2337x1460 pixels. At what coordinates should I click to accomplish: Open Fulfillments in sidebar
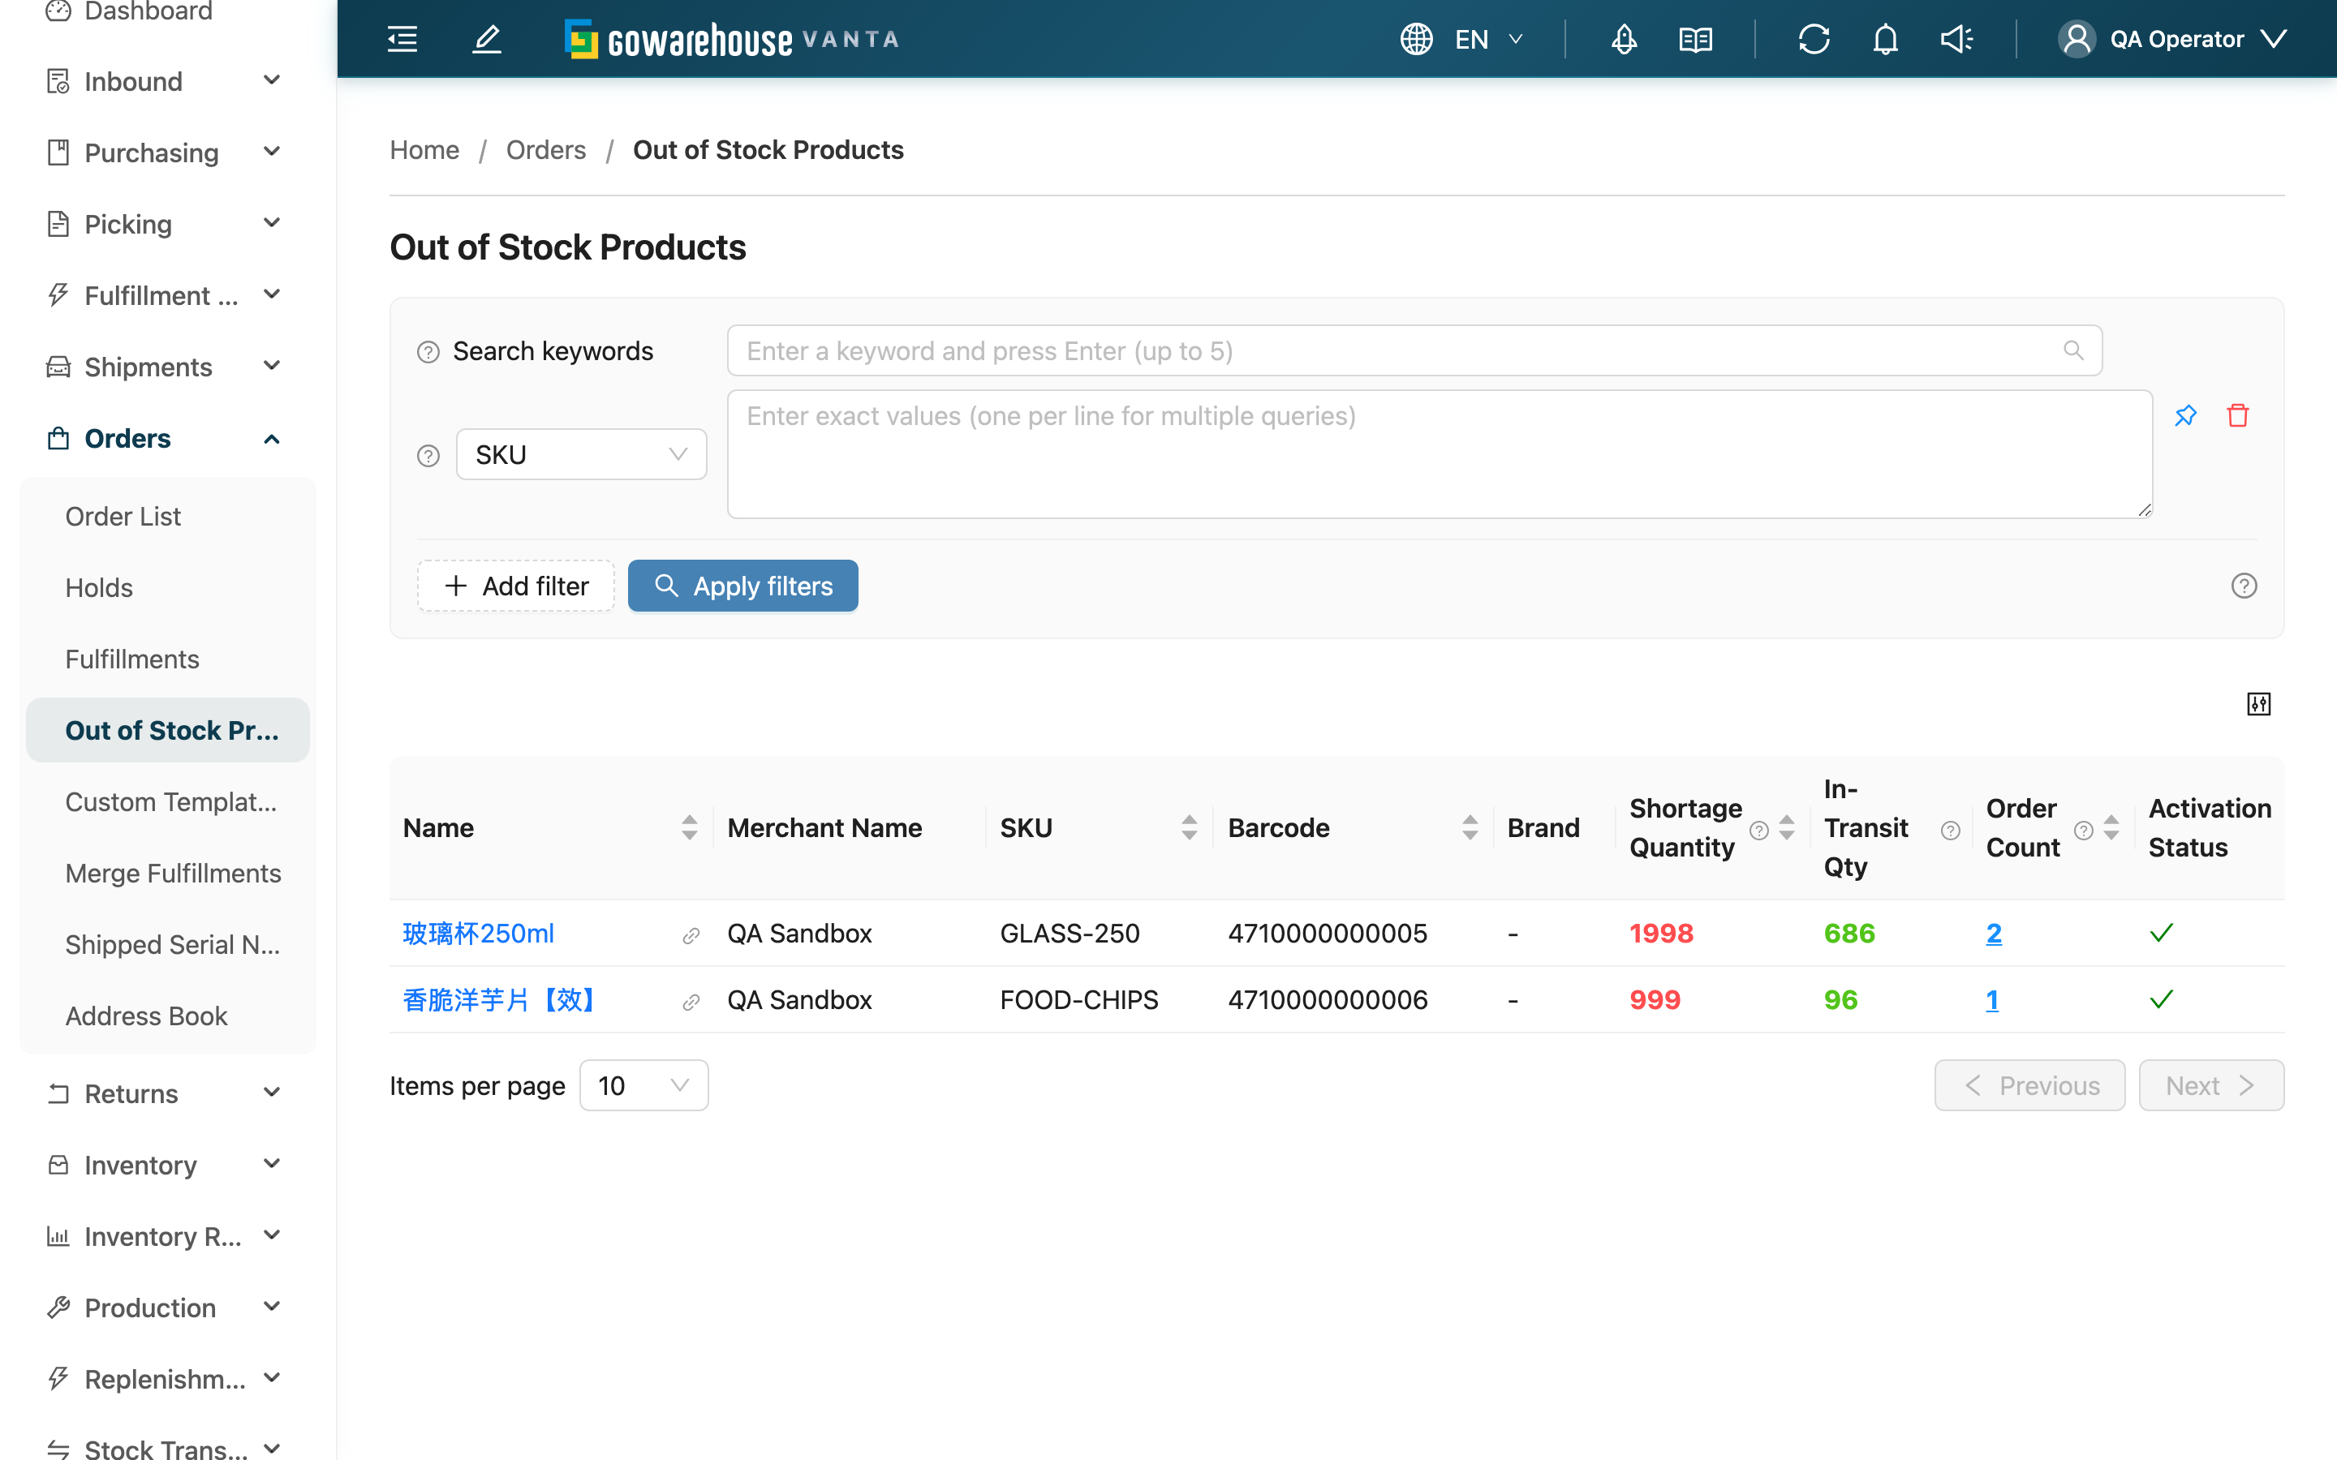tap(168, 659)
